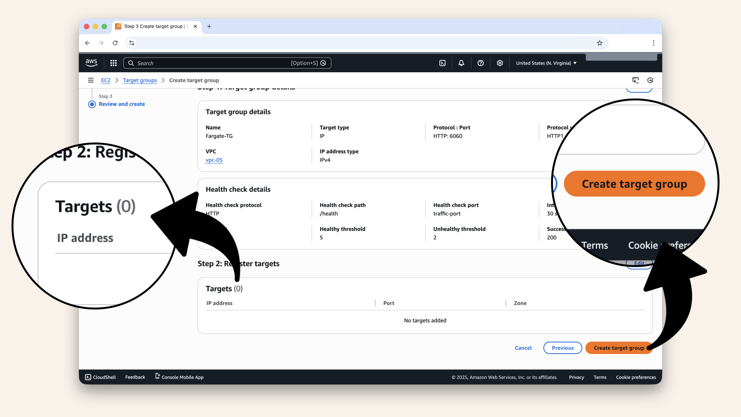Click the AWS logo to go home
This screenshot has height=417, width=741.
pos(91,63)
